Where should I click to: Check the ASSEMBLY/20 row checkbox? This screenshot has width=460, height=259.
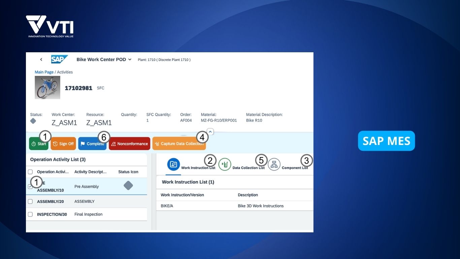(x=30, y=202)
